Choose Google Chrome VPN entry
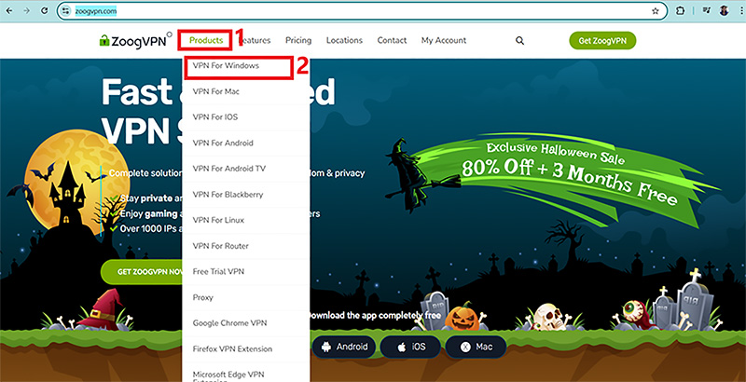746x382 pixels. point(245,323)
